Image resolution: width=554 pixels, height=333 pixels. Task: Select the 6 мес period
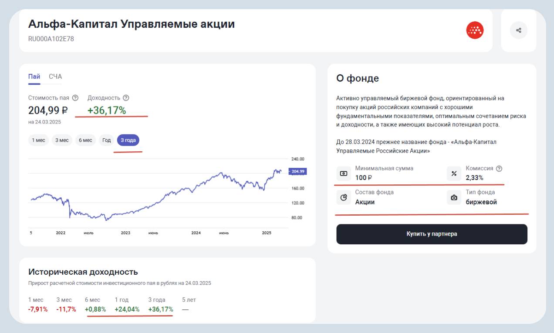point(85,140)
